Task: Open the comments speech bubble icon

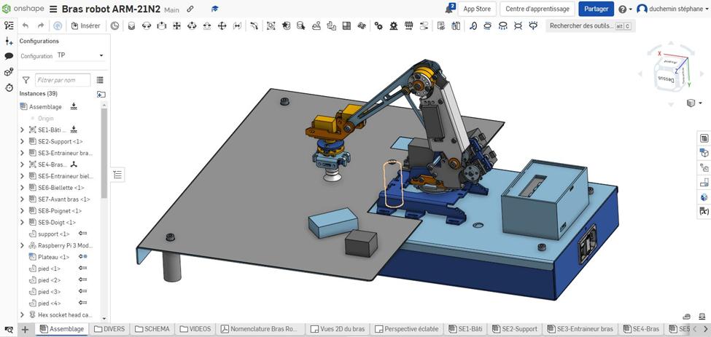Action: pos(9,56)
